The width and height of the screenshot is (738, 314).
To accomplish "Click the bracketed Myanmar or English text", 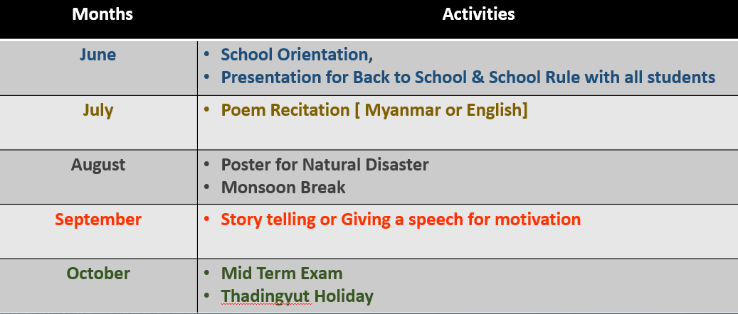I will 441,110.
